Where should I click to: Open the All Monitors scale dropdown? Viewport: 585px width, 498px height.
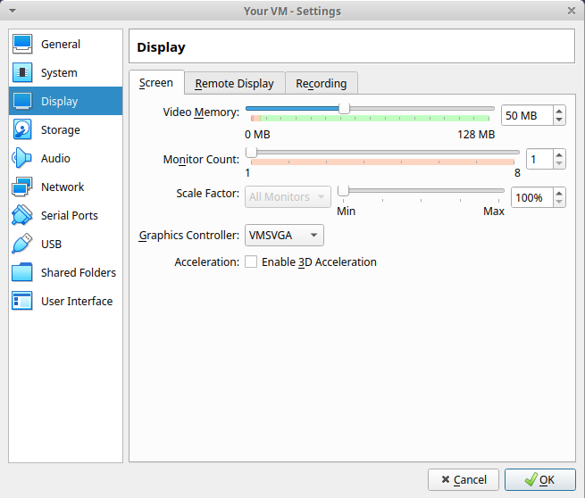click(288, 196)
